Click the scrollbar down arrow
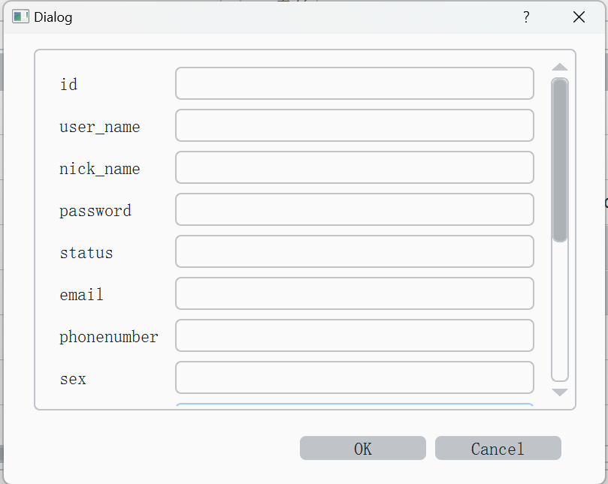The width and height of the screenshot is (608, 484). pyautogui.click(x=560, y=392)
